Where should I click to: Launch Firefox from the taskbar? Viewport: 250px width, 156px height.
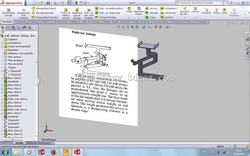(54, 152)
